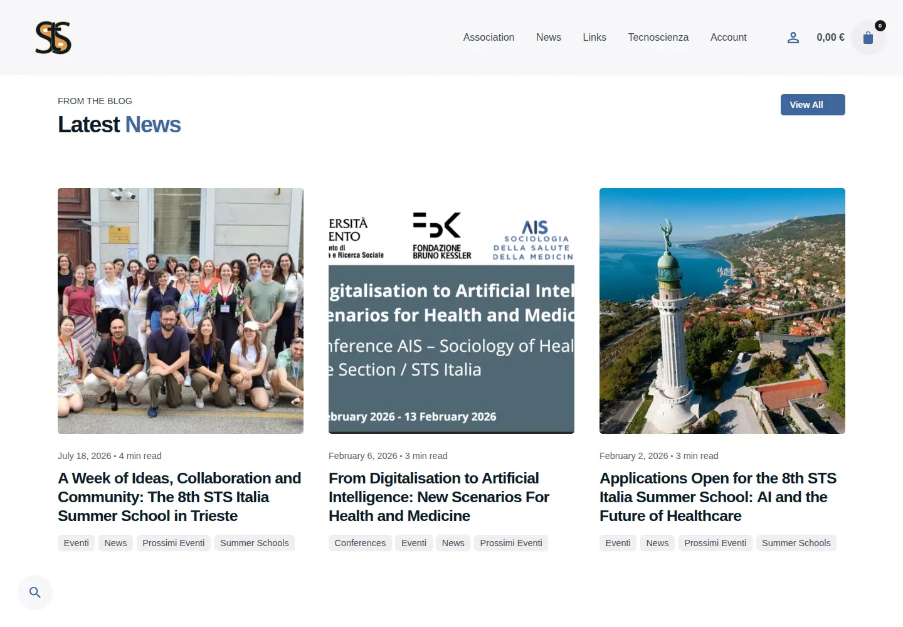Click News tag under the February 6 article
Viewport: 903px width, 627px height.
453,543
